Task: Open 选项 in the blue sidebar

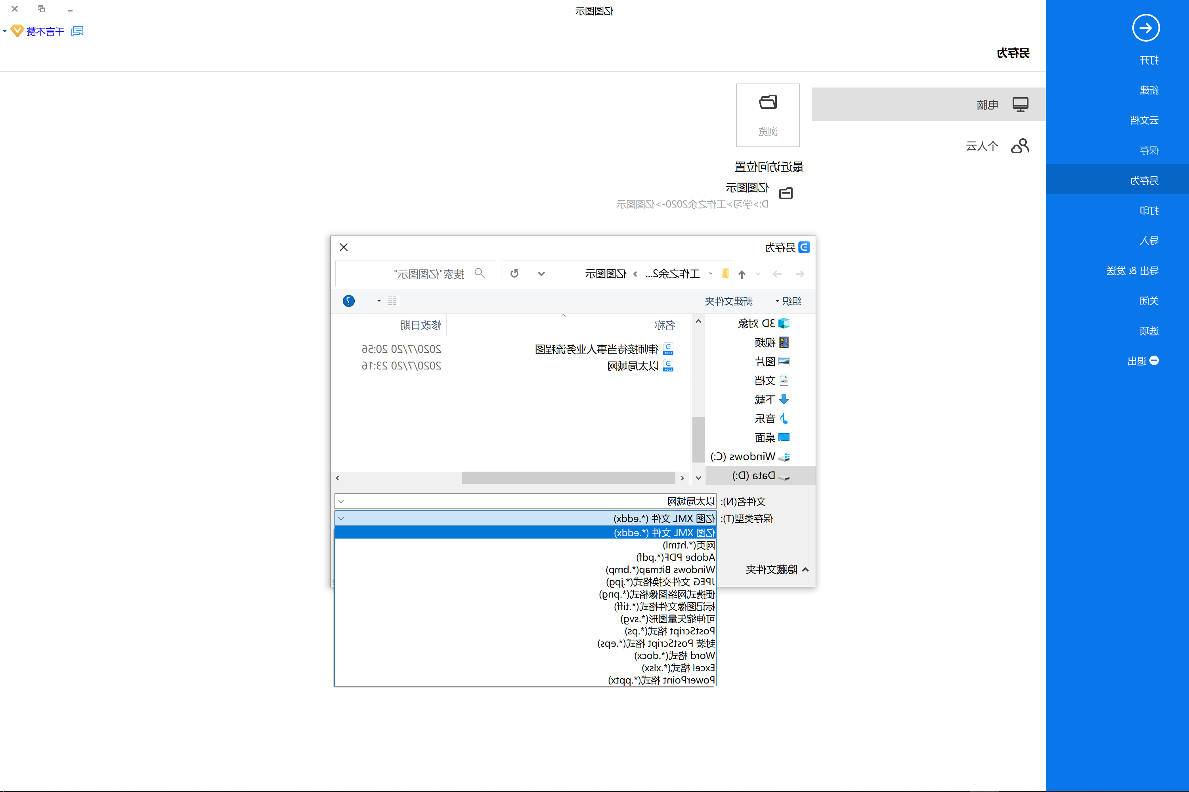Action: pyautogui.click(x=1149, y=331)
